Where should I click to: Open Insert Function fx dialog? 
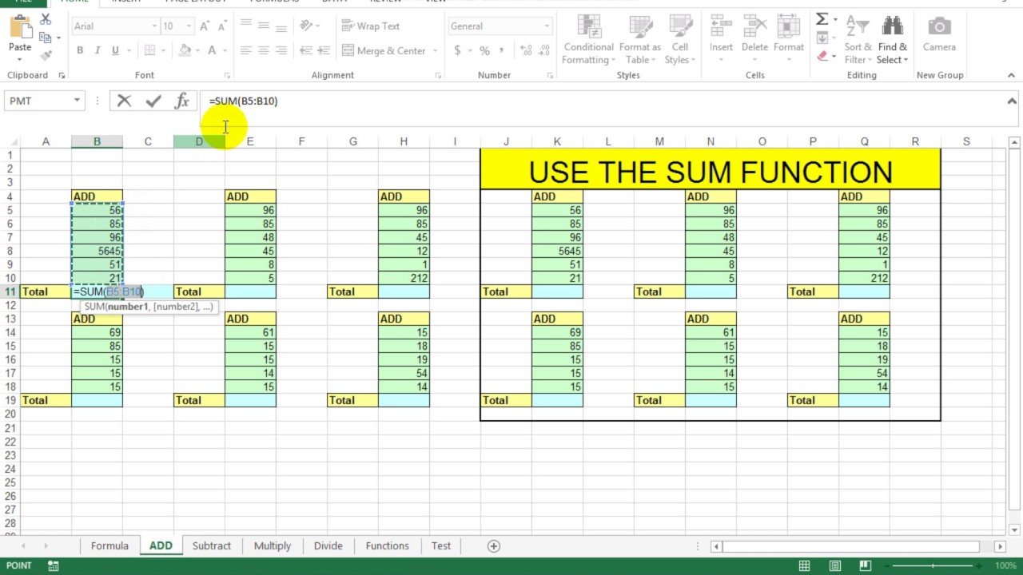click(182, 101)
